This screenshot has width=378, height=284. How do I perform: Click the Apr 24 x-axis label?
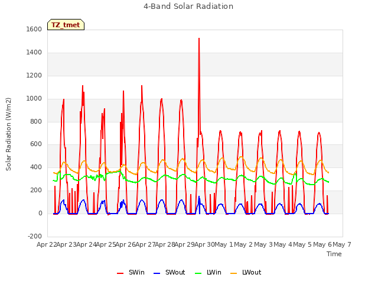[86, 244]
